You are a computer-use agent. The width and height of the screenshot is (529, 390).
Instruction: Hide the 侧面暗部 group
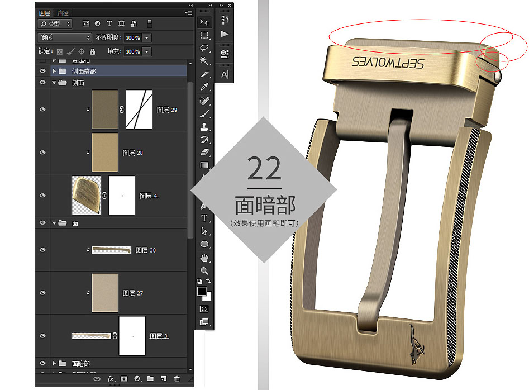(x=42, y=71)
